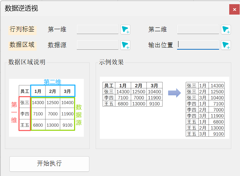Click the range picker icon for 第二维

pyautogui.click(x=226, y=30)
